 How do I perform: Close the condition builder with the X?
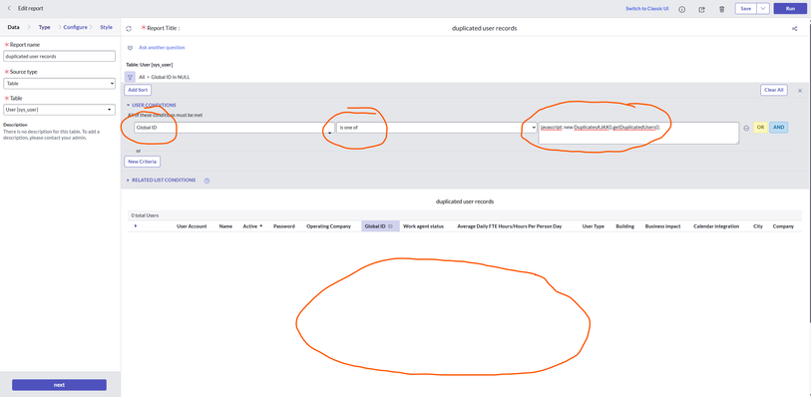pyautogui.click(x=800, y=91)
